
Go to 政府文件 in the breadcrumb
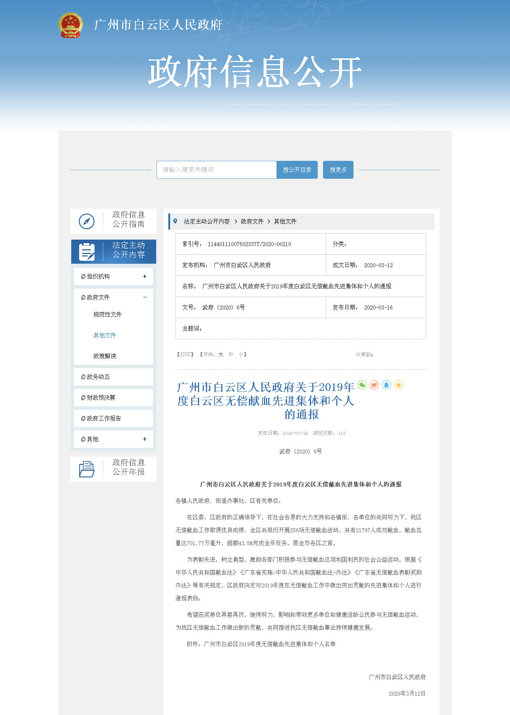[252, 221]
